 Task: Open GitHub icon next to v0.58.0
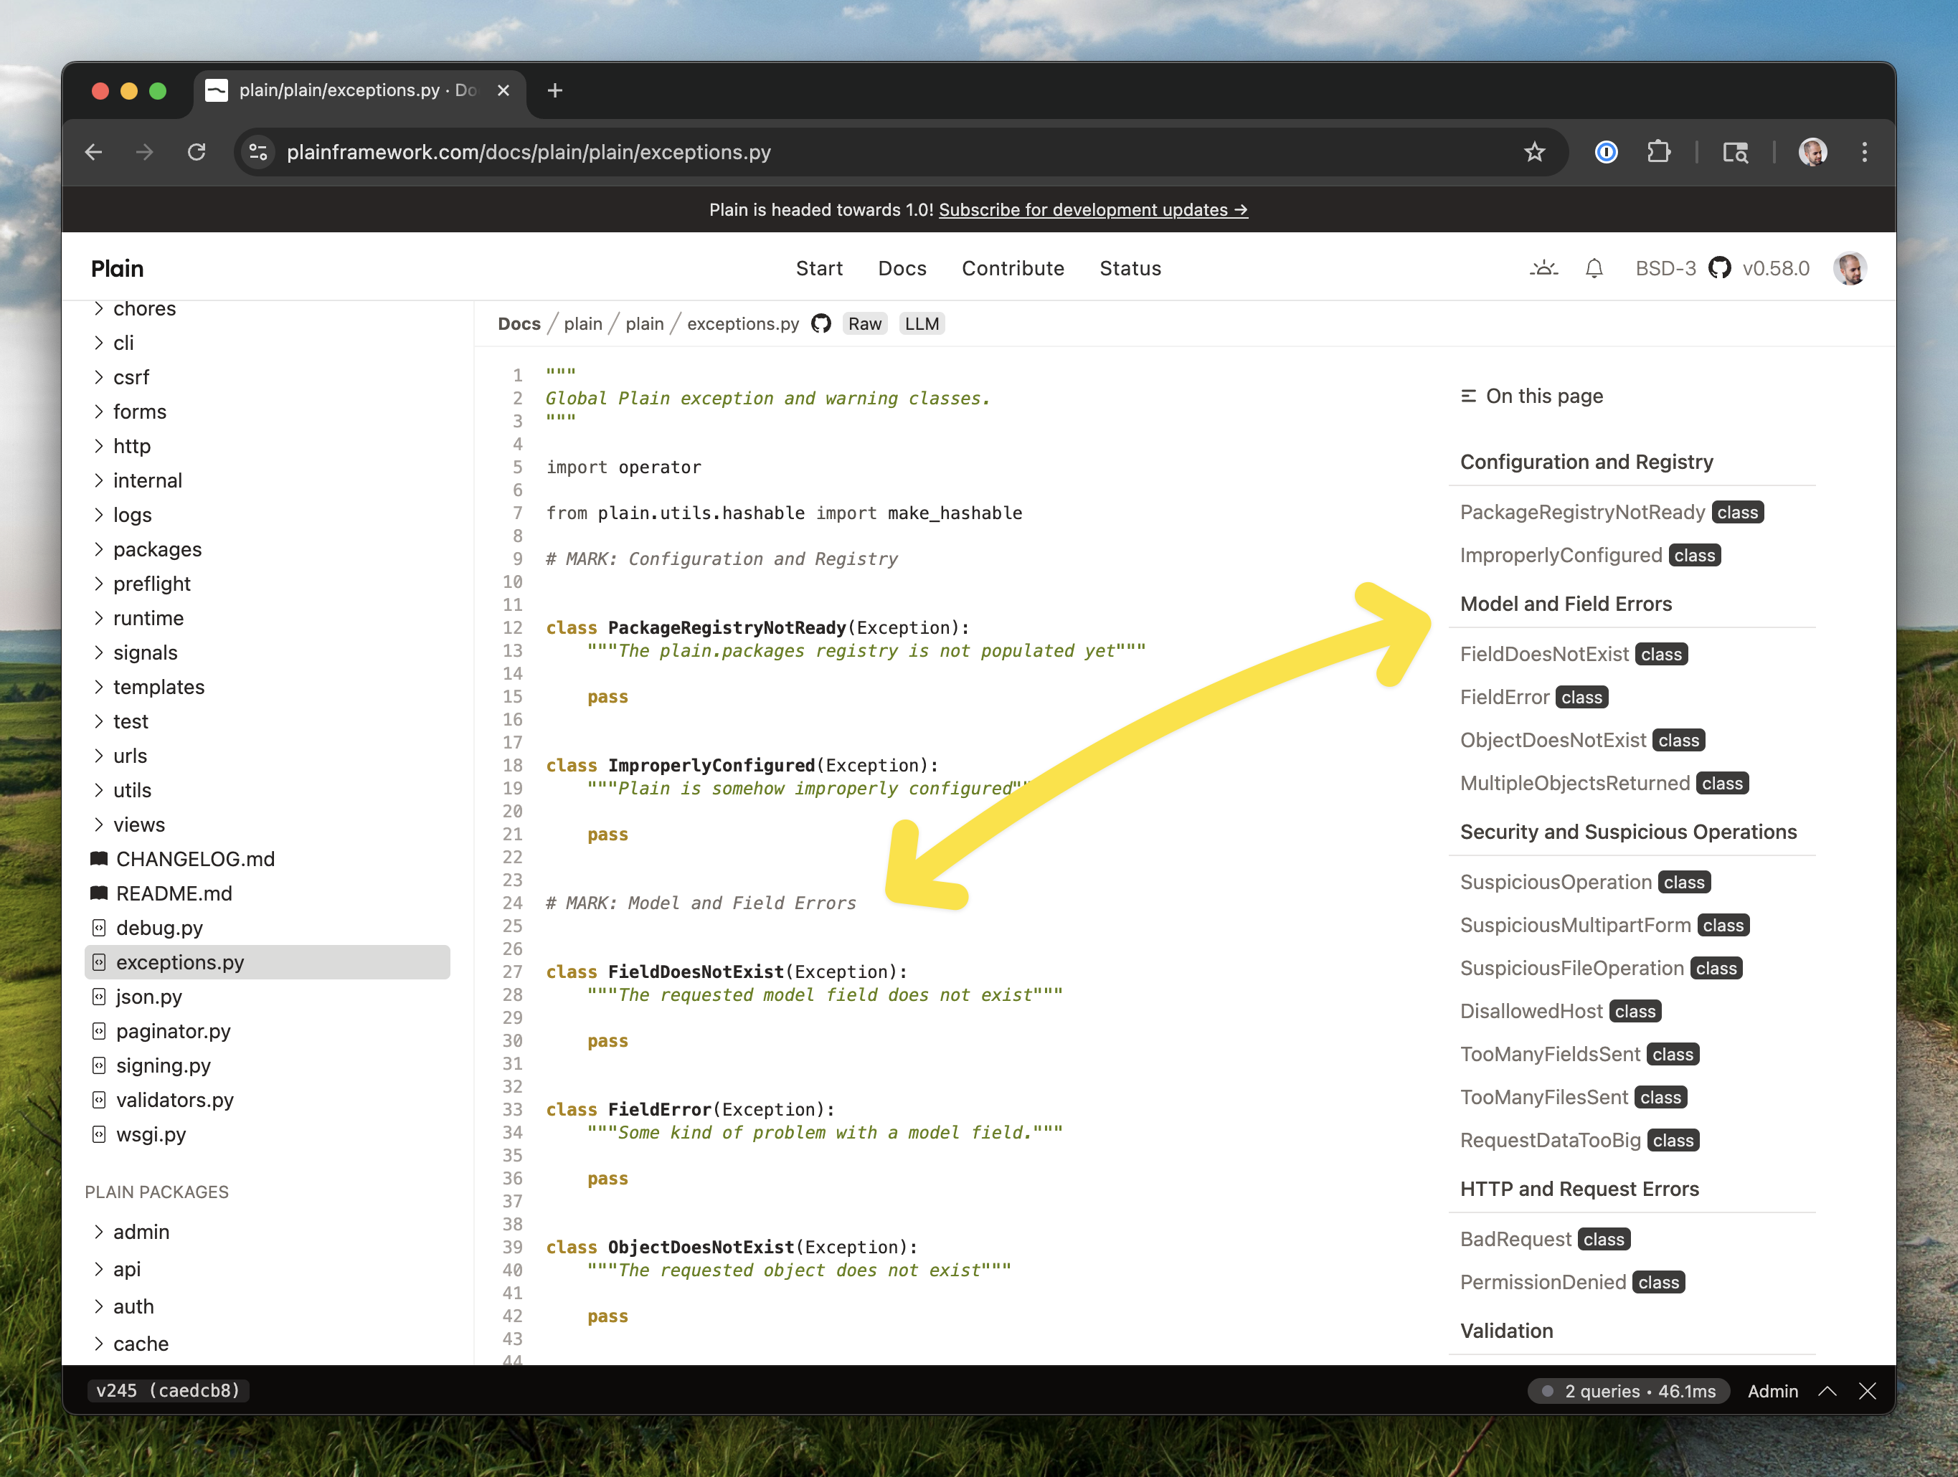1719,268
